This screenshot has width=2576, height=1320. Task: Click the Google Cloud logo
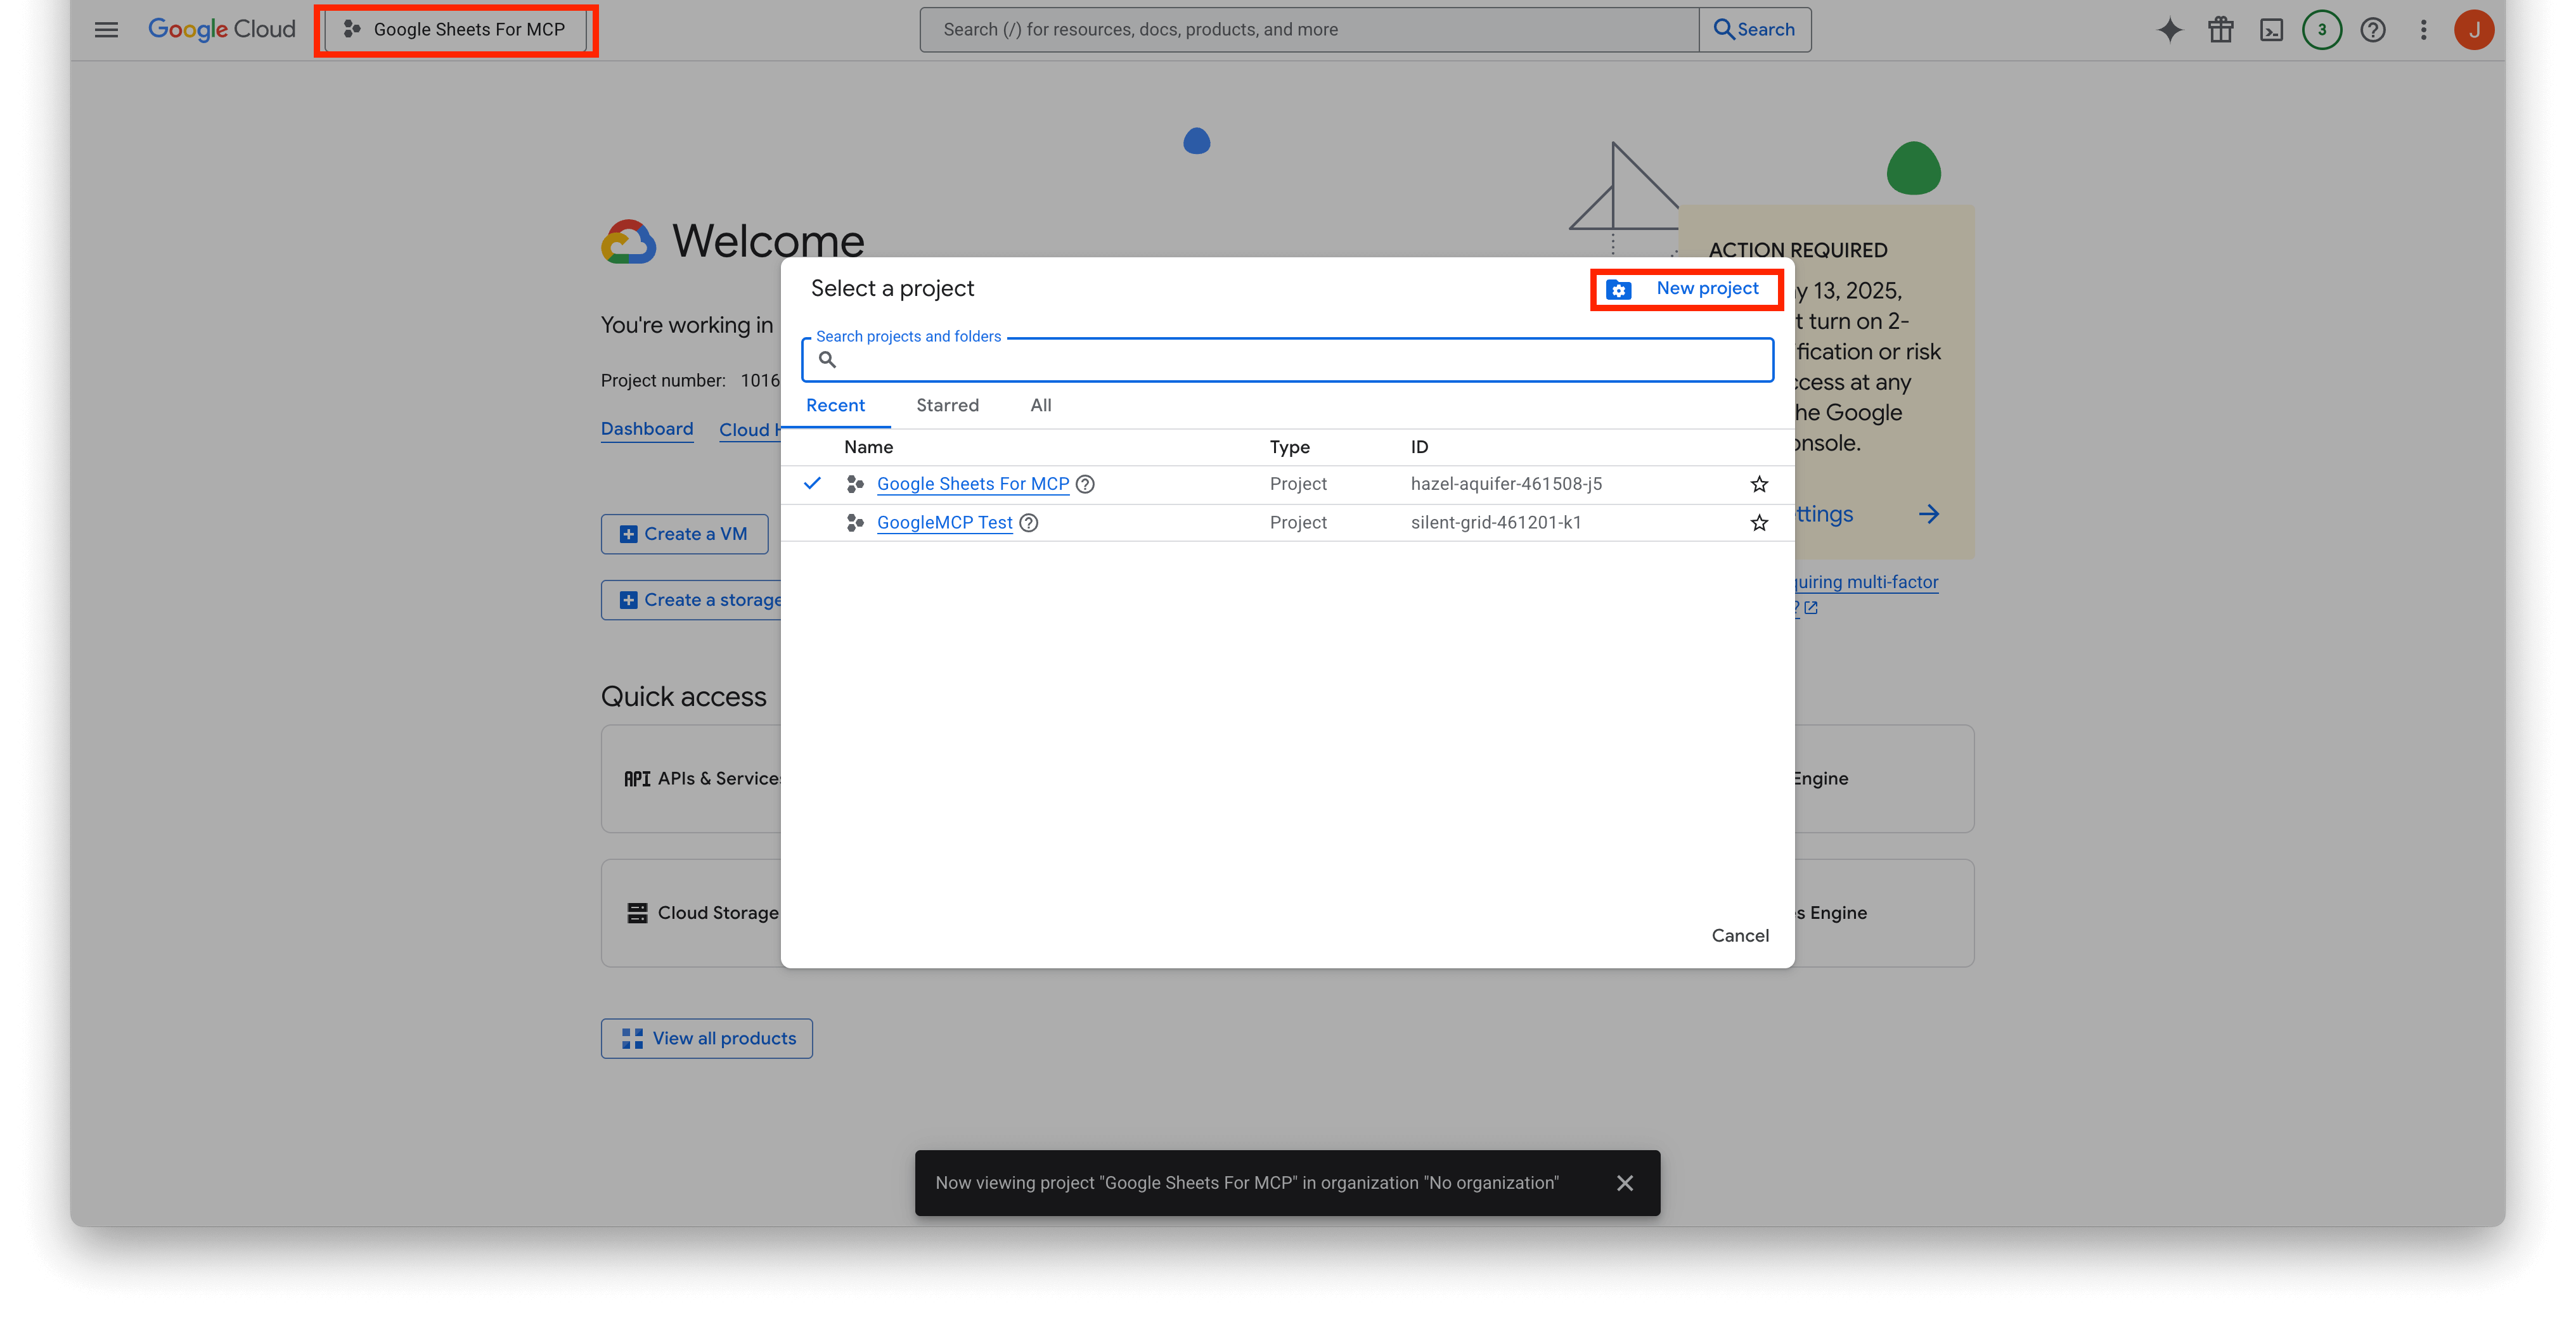coord(222,30)
